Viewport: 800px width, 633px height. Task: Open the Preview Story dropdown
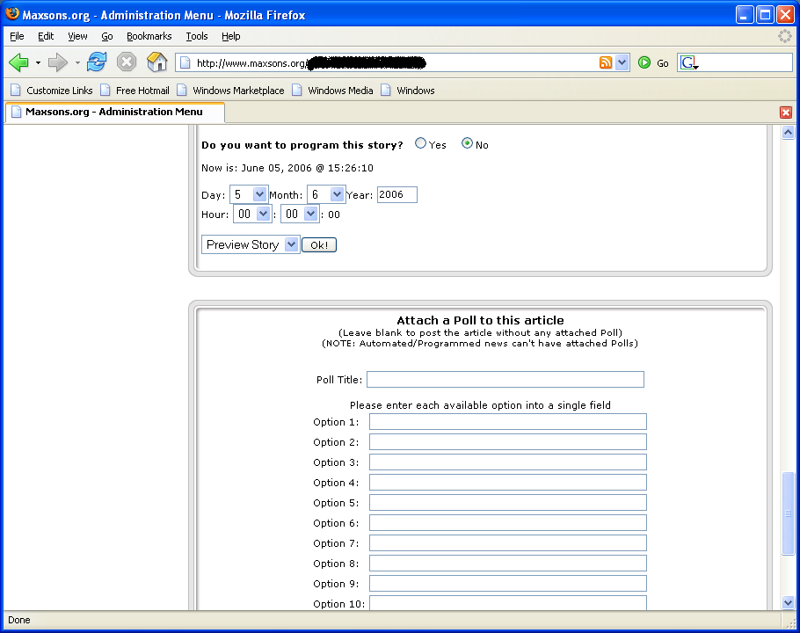coord(292,245)
